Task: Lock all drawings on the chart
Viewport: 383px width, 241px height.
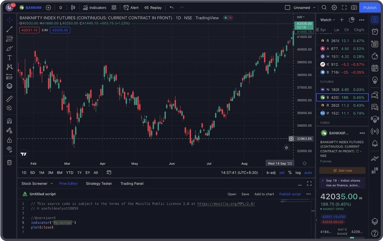Action: (x=9, y=139)
